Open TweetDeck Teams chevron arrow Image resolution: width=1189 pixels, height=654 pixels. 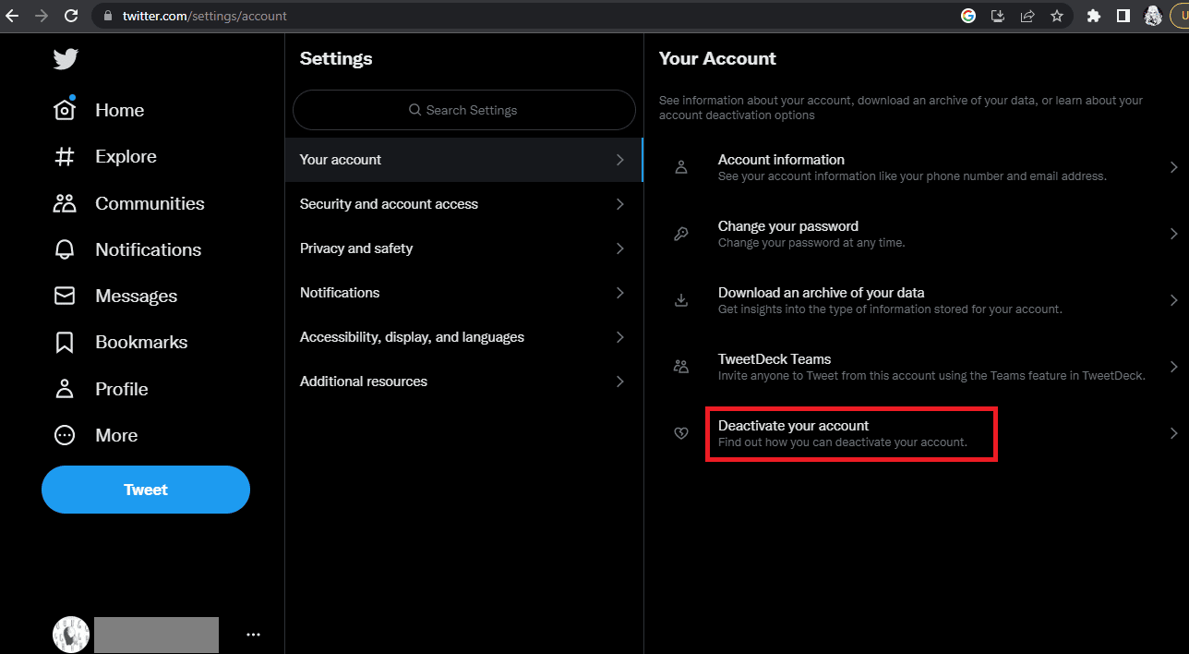[1173, 367]
